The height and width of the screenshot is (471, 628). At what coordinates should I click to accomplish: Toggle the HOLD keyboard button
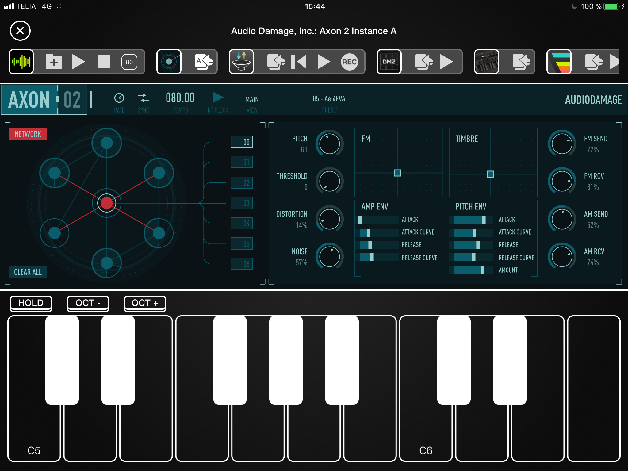tap(31, 303)
